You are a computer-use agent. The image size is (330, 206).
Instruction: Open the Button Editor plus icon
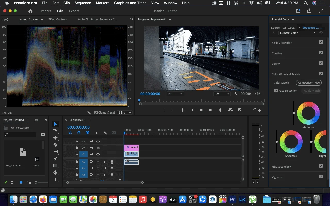[x=260, y=111]
